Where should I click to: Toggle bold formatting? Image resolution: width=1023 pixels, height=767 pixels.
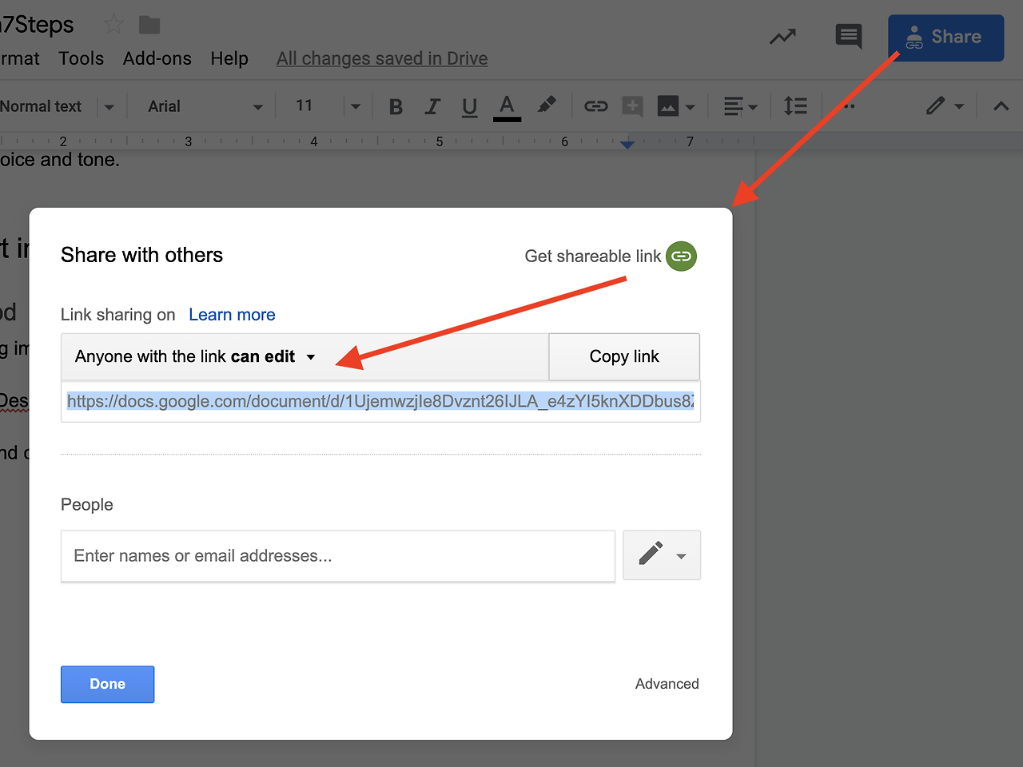click(396, 106)
